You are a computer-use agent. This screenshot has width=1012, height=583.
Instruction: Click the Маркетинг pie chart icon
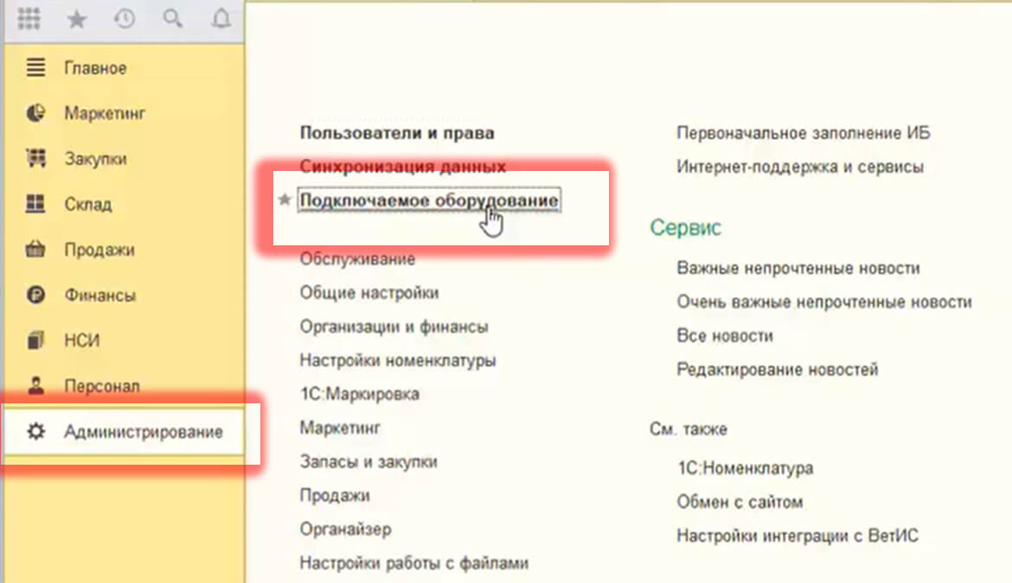click(x=35, y=113)
